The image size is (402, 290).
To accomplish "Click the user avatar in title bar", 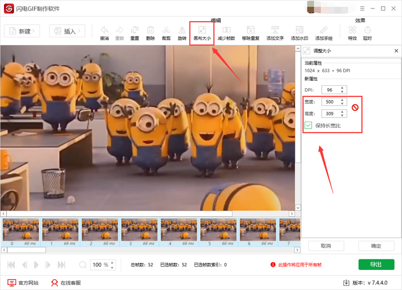I will tap(311, 7).
